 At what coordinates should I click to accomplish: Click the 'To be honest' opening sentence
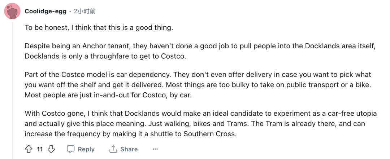tap(99, 27)
